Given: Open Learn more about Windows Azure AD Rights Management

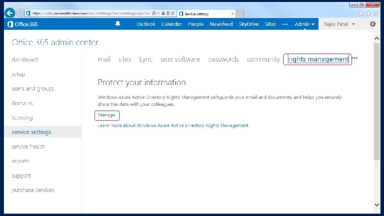Looking at the screenshot, I should (x=173, y=125).
